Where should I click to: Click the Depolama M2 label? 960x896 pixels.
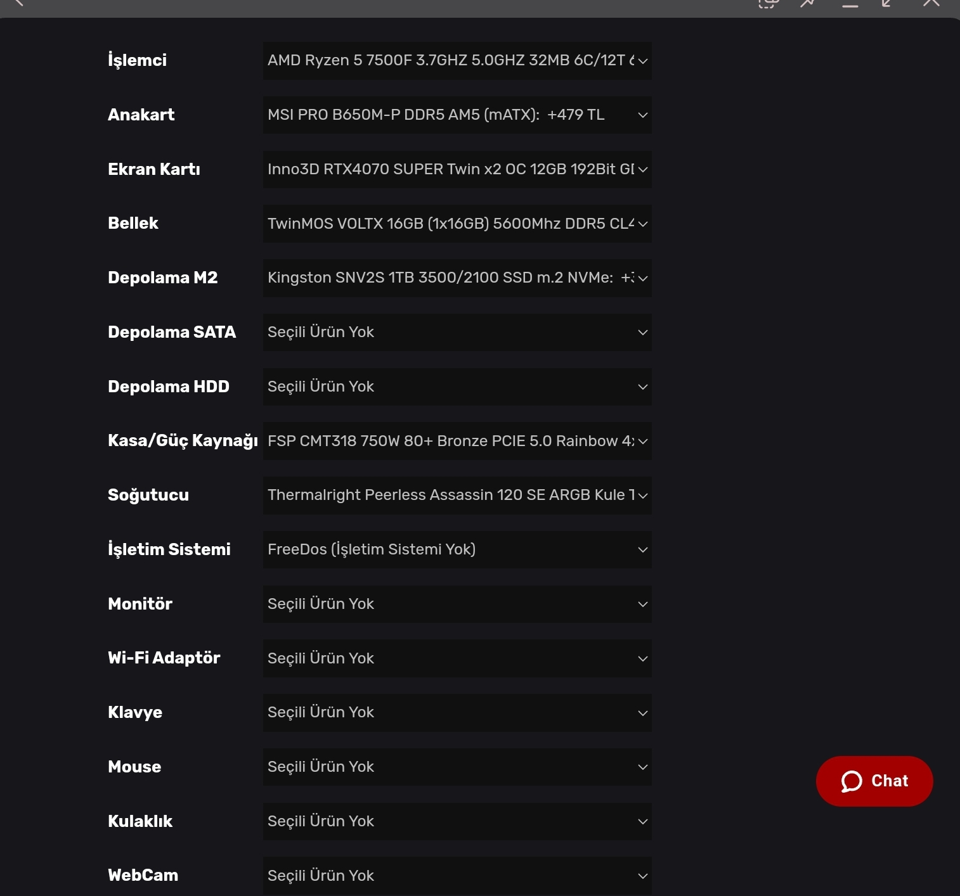tap(163, 278)
